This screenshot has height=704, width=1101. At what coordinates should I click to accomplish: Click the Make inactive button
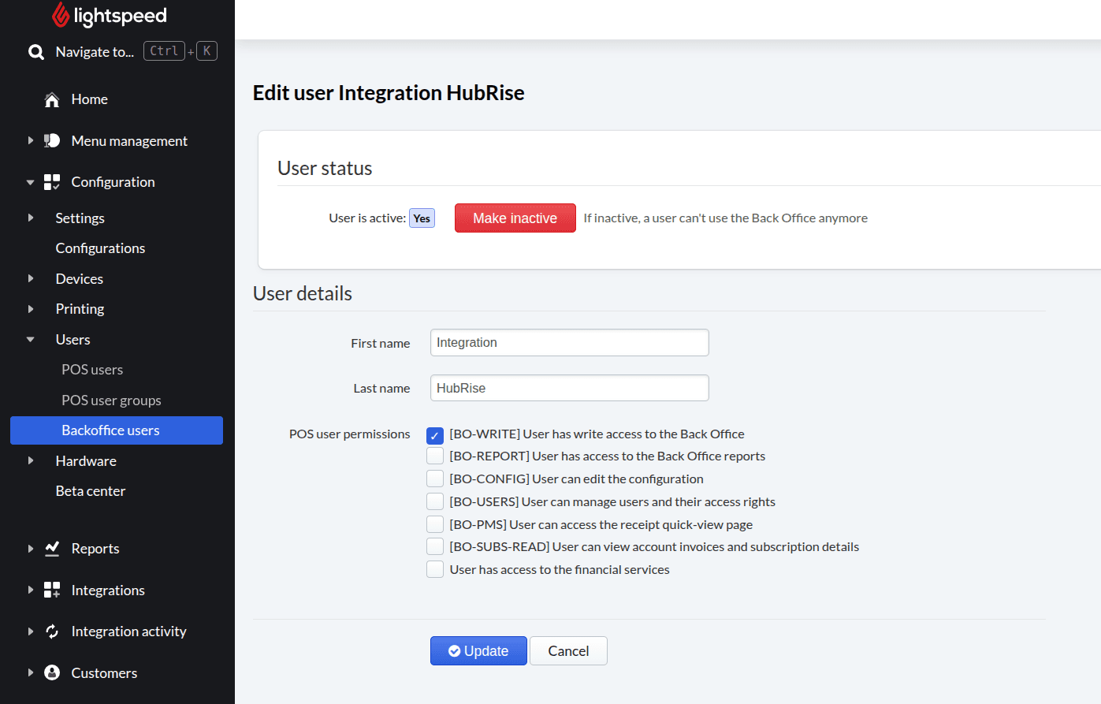click(515, 218)
